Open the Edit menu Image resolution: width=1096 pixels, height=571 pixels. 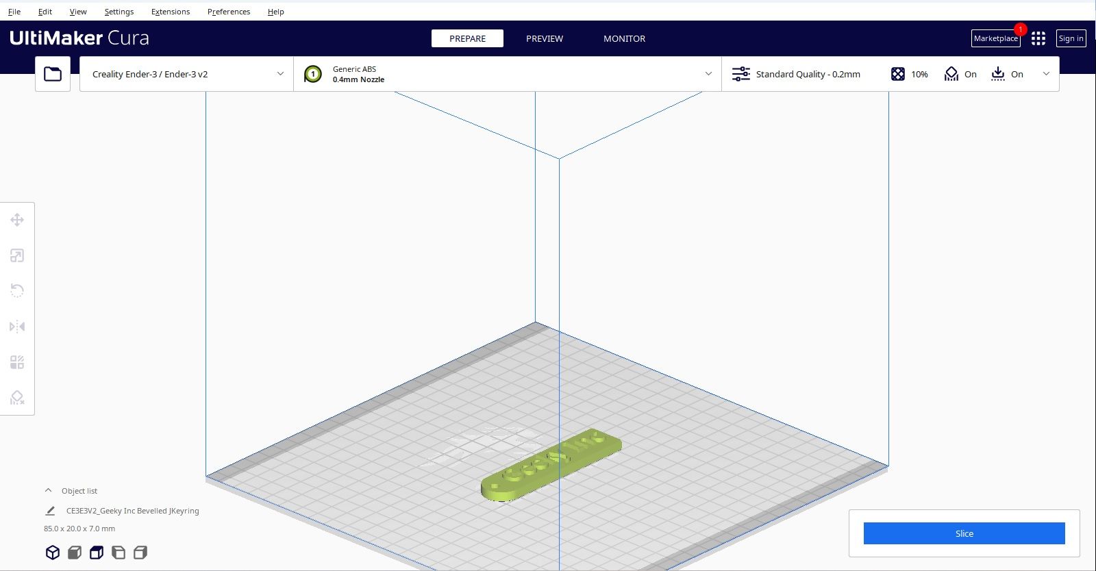click(45, 12)
